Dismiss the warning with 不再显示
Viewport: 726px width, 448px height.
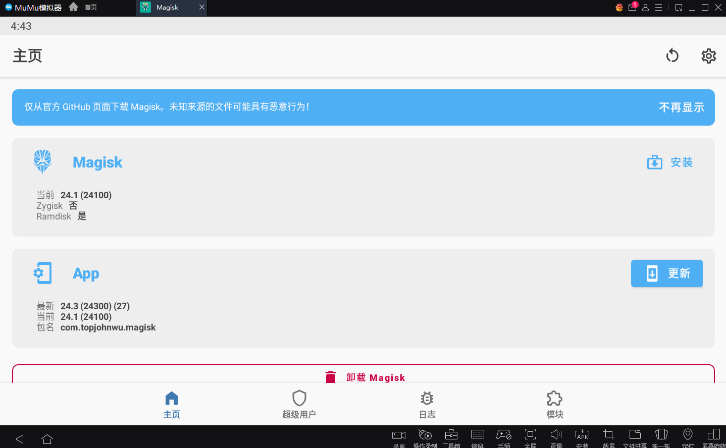[682, 107]
